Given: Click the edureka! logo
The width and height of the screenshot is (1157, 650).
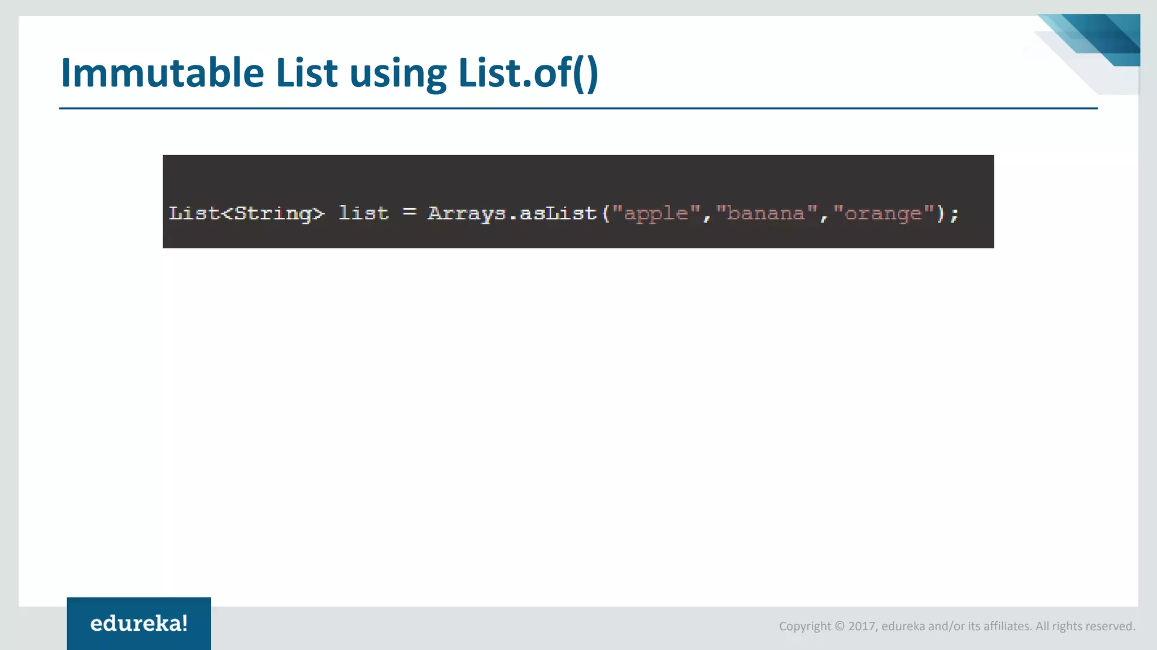Looking at the screenshot, I should point(139,623).
